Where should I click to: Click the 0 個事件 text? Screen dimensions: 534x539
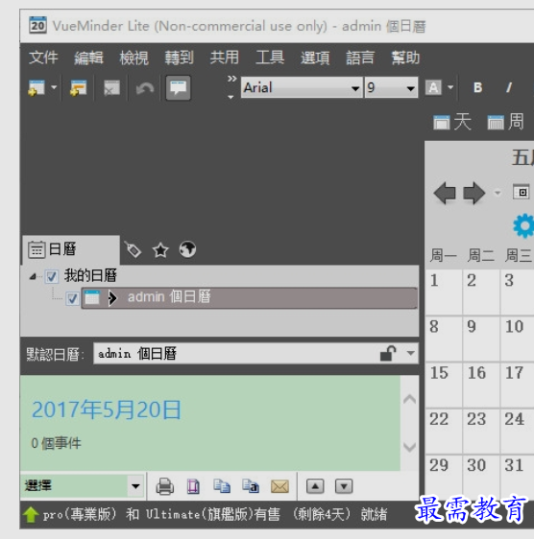pyautogui.click(x=56, y=443)
